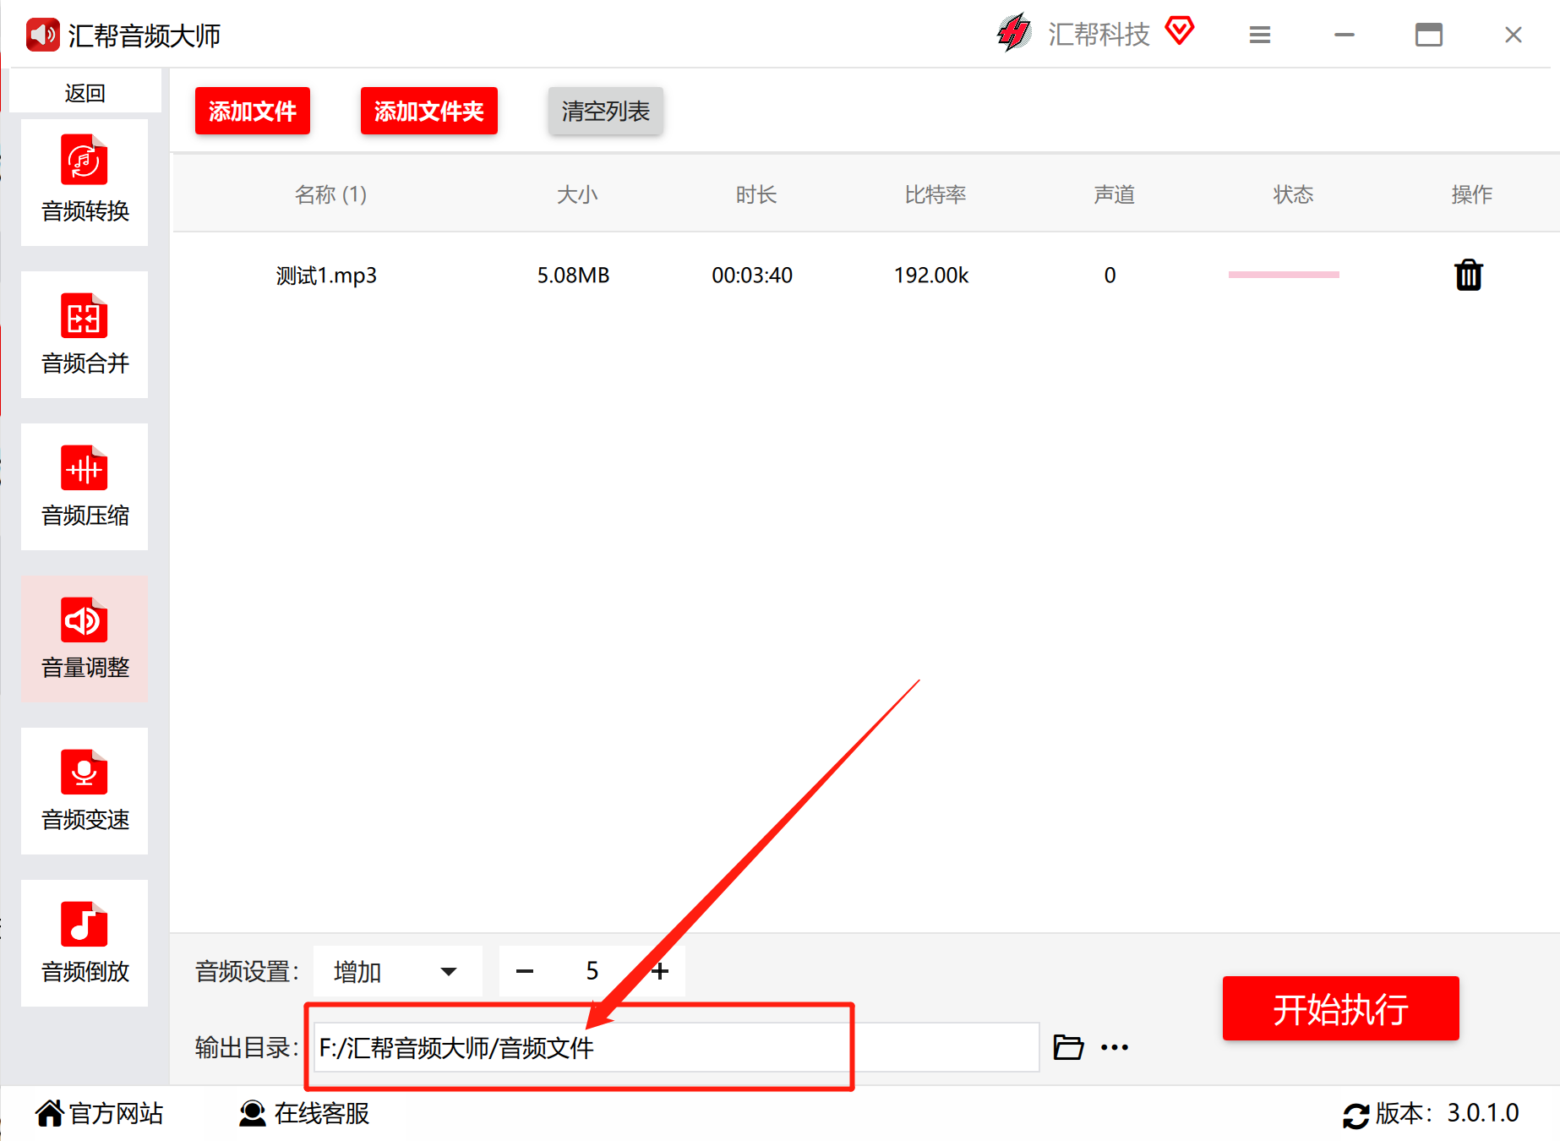Open the 音频压缩 audio compression tool
The image size is (1560, 1141).
pyautogui.click(x=85, y=486)
